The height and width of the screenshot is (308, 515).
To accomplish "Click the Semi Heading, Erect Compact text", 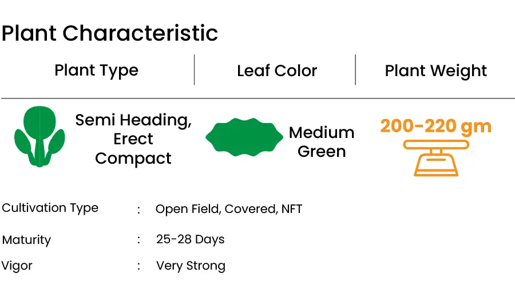I will point(133,139).
